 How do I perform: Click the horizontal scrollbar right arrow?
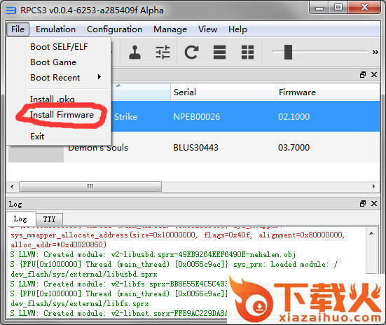(373, 186)
